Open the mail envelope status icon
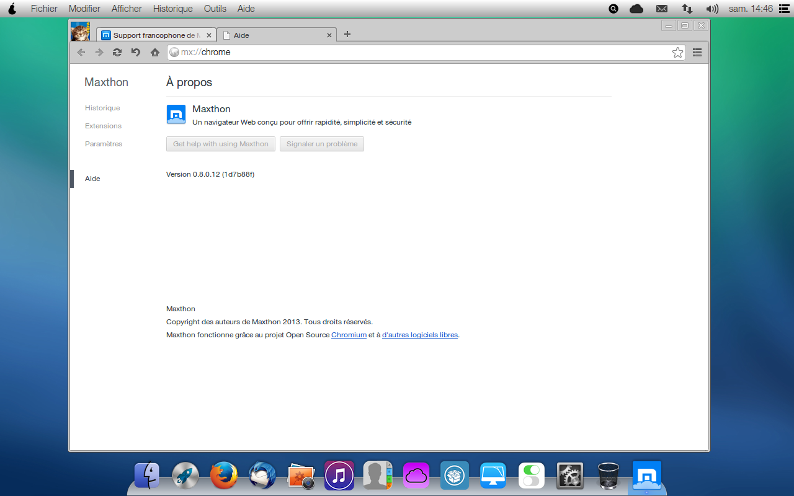The image size is (794, 496). (x=662, y=9)
